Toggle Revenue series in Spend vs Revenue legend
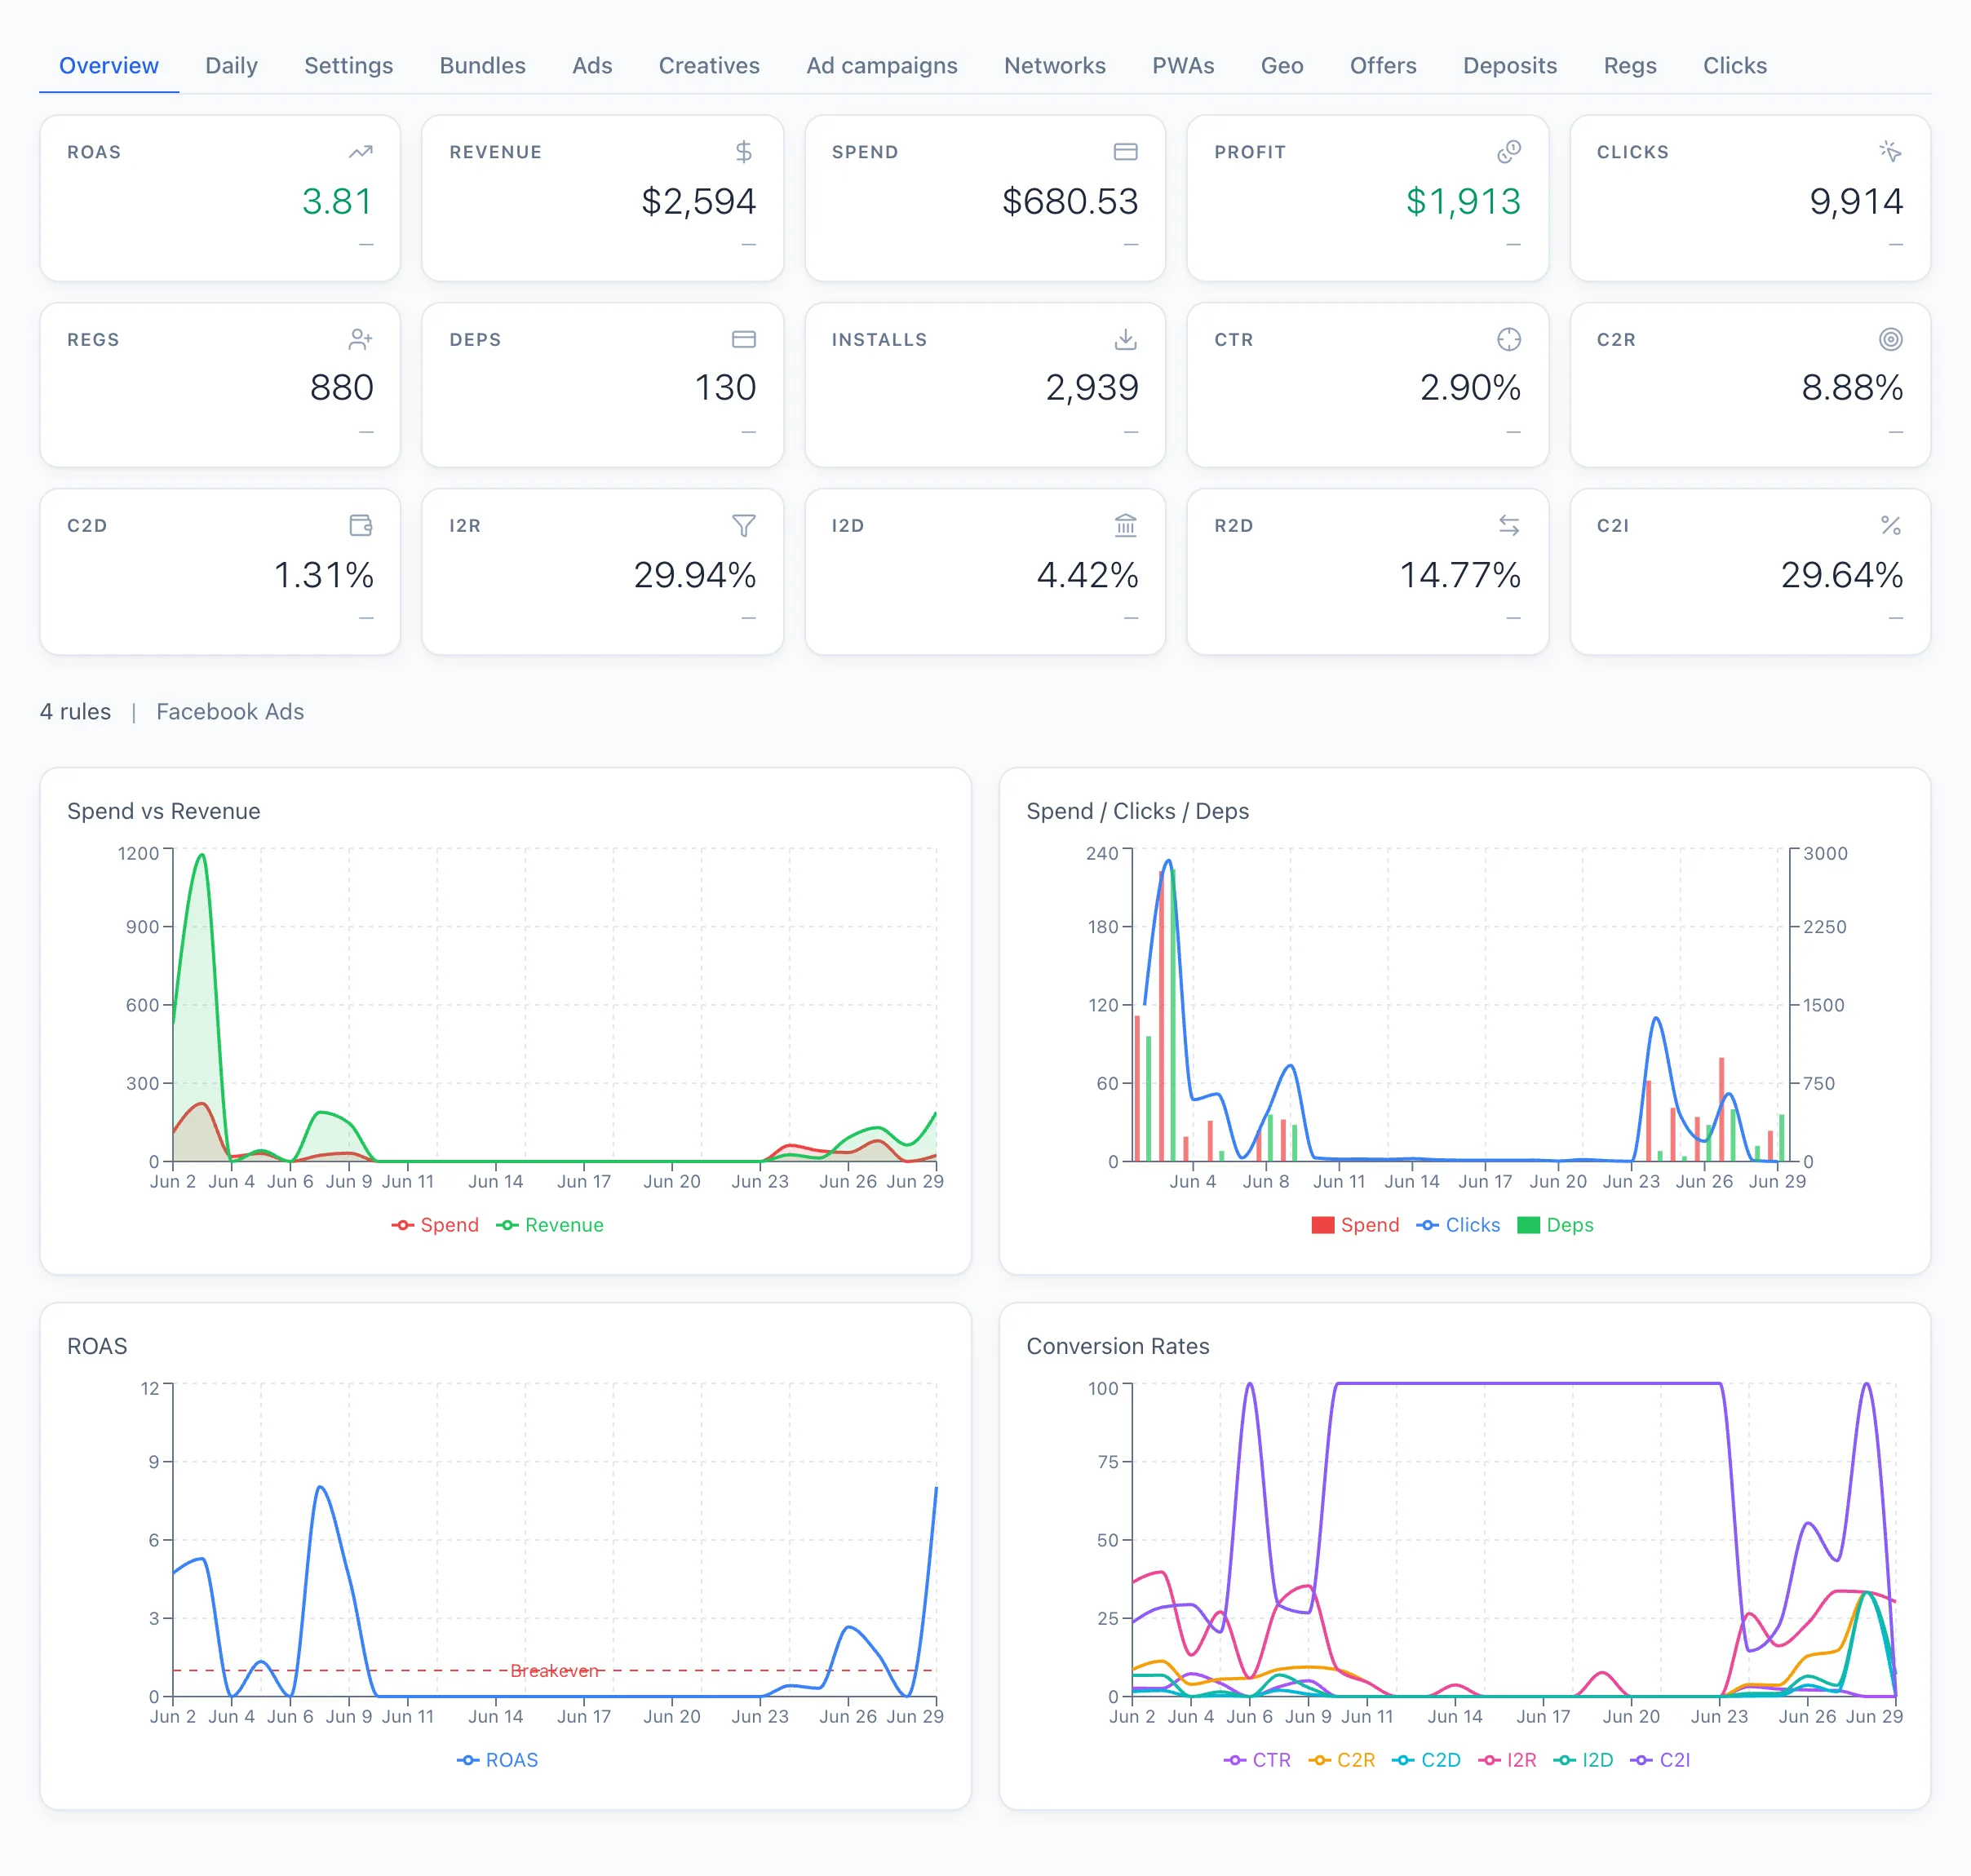 point(550,1225)
